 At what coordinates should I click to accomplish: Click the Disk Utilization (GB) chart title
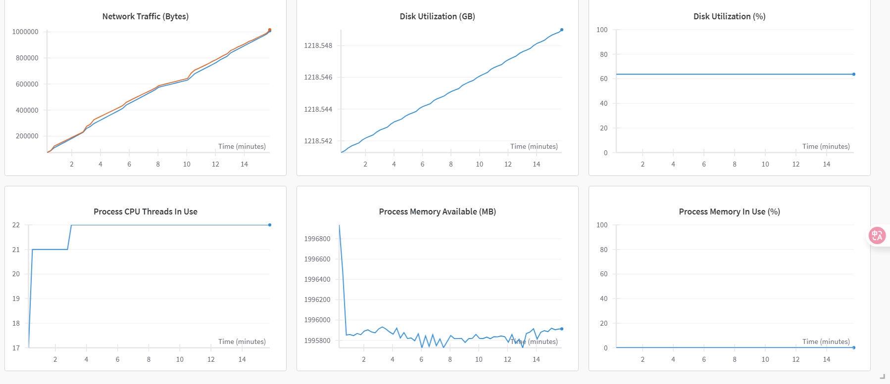click(x=437, y=16)
